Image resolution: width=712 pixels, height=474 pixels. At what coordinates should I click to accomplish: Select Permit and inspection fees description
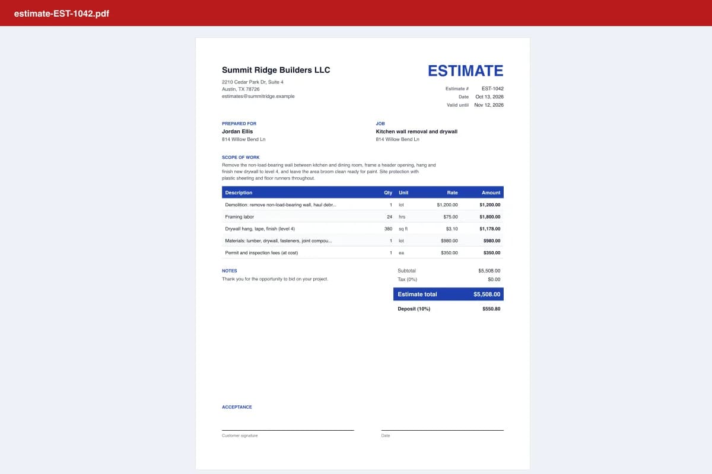coord(262,252)
